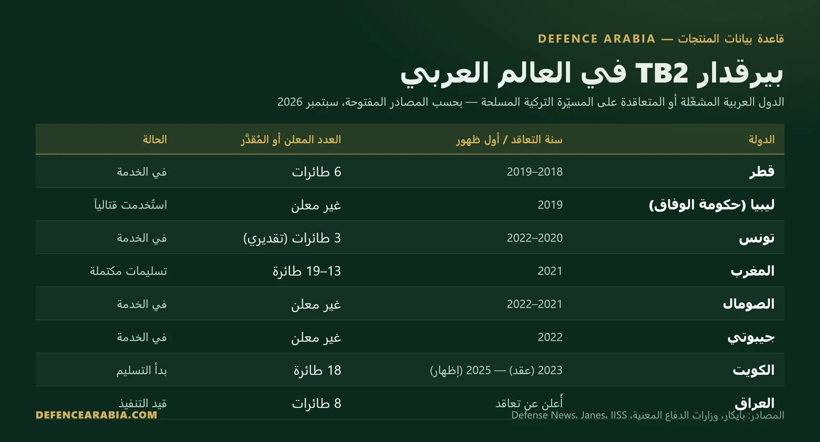Select the الكويت country cell
This screenshot has height=442, width=820.
click(753, 370)
